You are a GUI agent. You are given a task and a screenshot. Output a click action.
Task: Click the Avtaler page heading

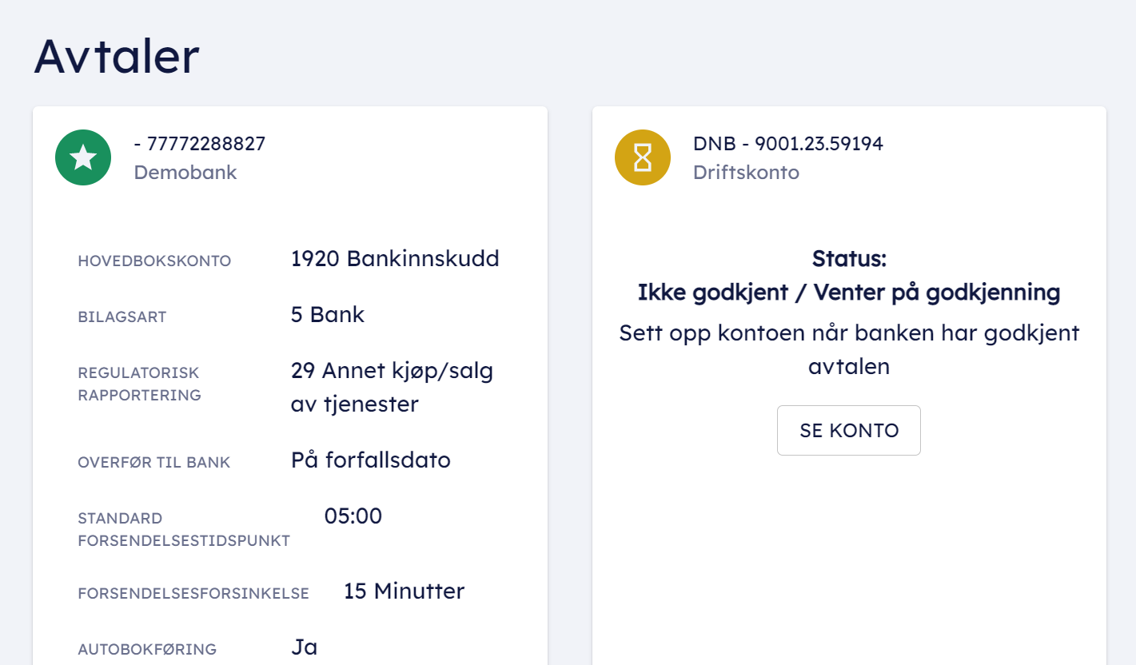(x=117, y=56)
